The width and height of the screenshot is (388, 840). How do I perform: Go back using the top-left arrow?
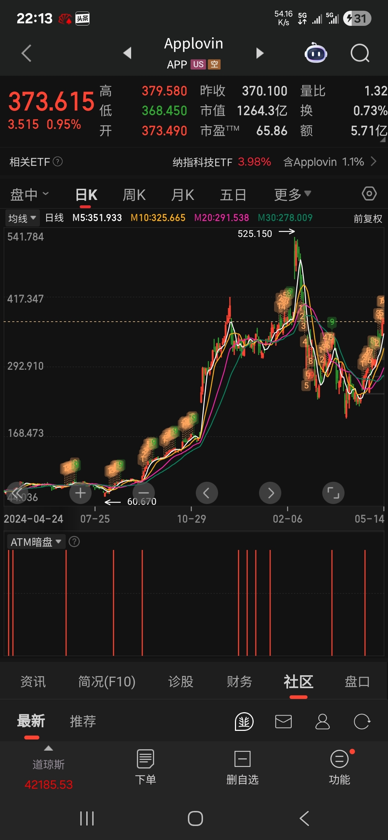[x=26, y=53]
